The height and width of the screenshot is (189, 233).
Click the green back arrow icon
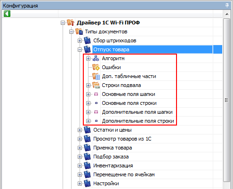tap(7, 14)
